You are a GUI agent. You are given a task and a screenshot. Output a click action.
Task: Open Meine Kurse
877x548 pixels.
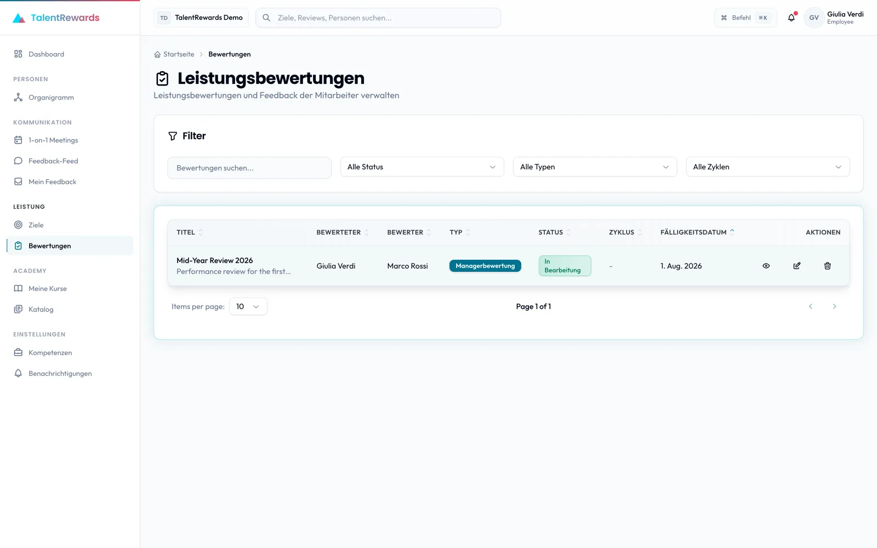70,289
